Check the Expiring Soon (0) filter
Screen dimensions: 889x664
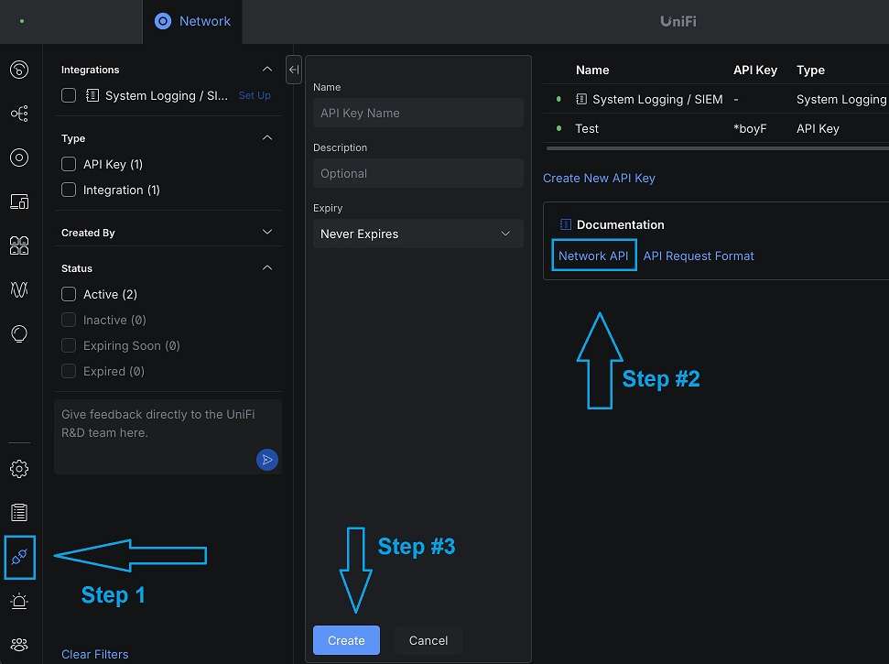69,346
